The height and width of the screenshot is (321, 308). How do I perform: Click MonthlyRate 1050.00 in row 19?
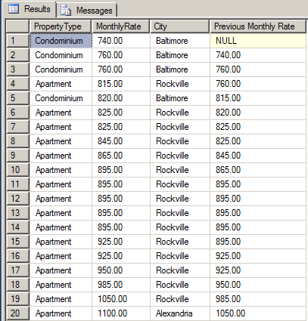coord(121,299)
